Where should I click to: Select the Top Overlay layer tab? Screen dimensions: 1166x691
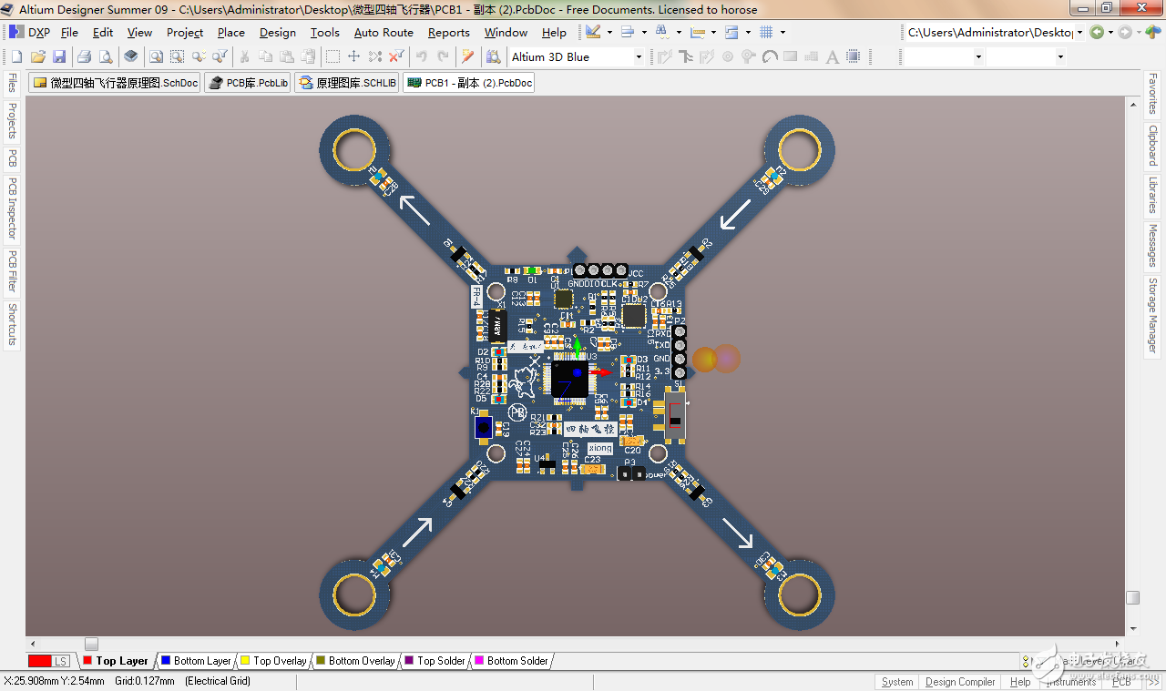click(x=273, y=661)
